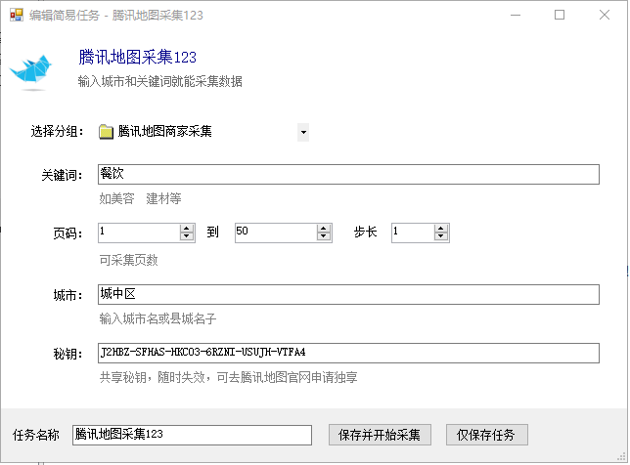
Task: Close the 编辑简易任务 window
Action: click(x=605, y=16)
